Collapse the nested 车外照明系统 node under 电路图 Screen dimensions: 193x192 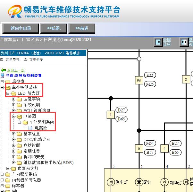(20, 122)
